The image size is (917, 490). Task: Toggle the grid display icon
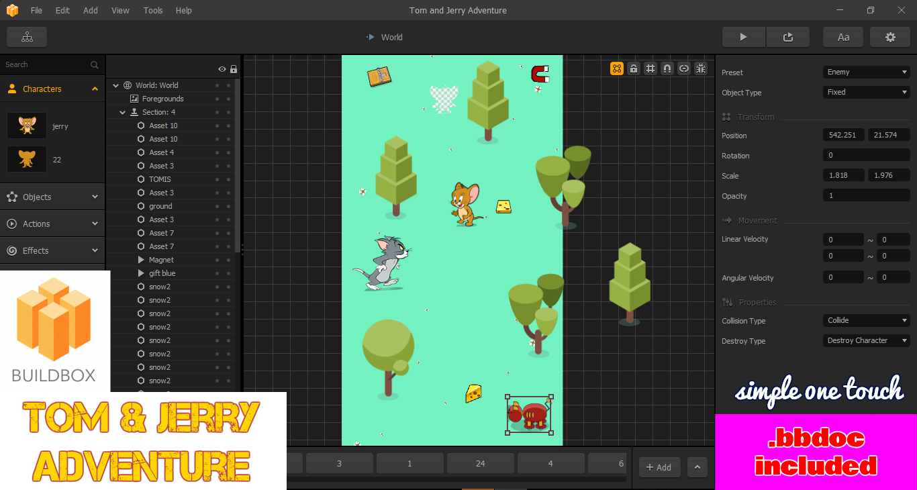point(650,68)
